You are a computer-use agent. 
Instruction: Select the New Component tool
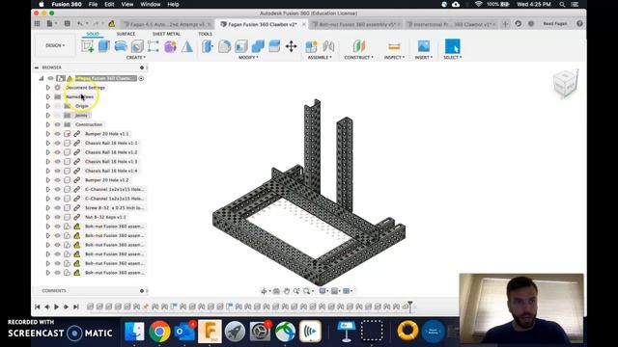(311, 46)
